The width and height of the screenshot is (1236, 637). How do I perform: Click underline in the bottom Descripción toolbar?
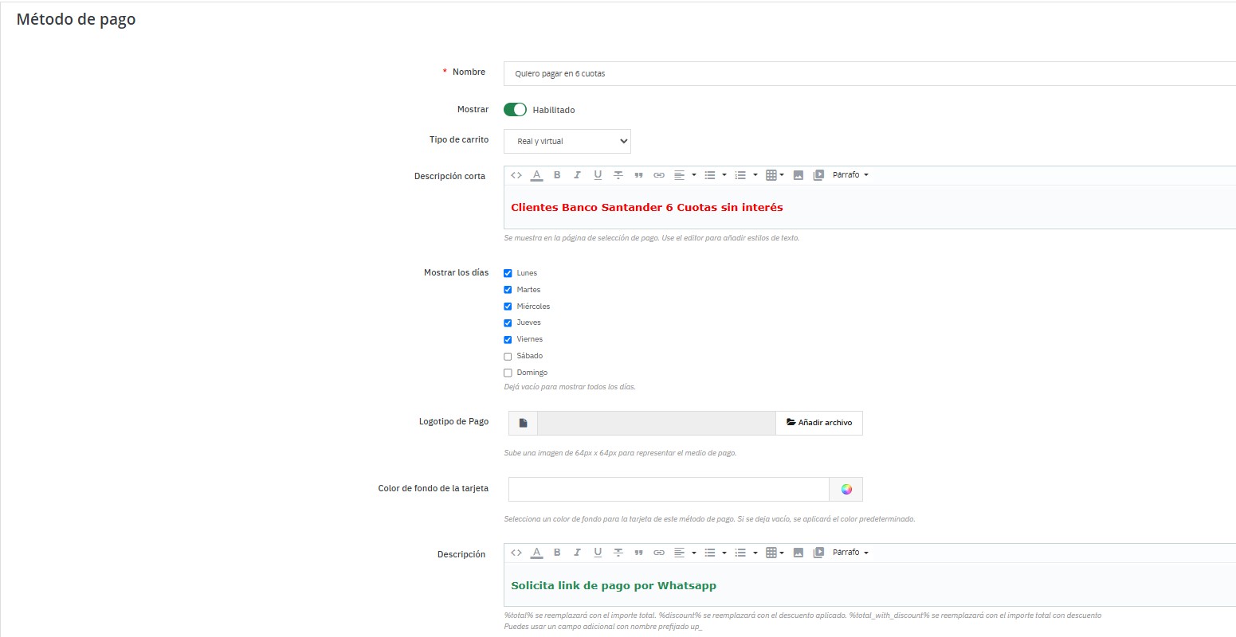pos(598,553)
